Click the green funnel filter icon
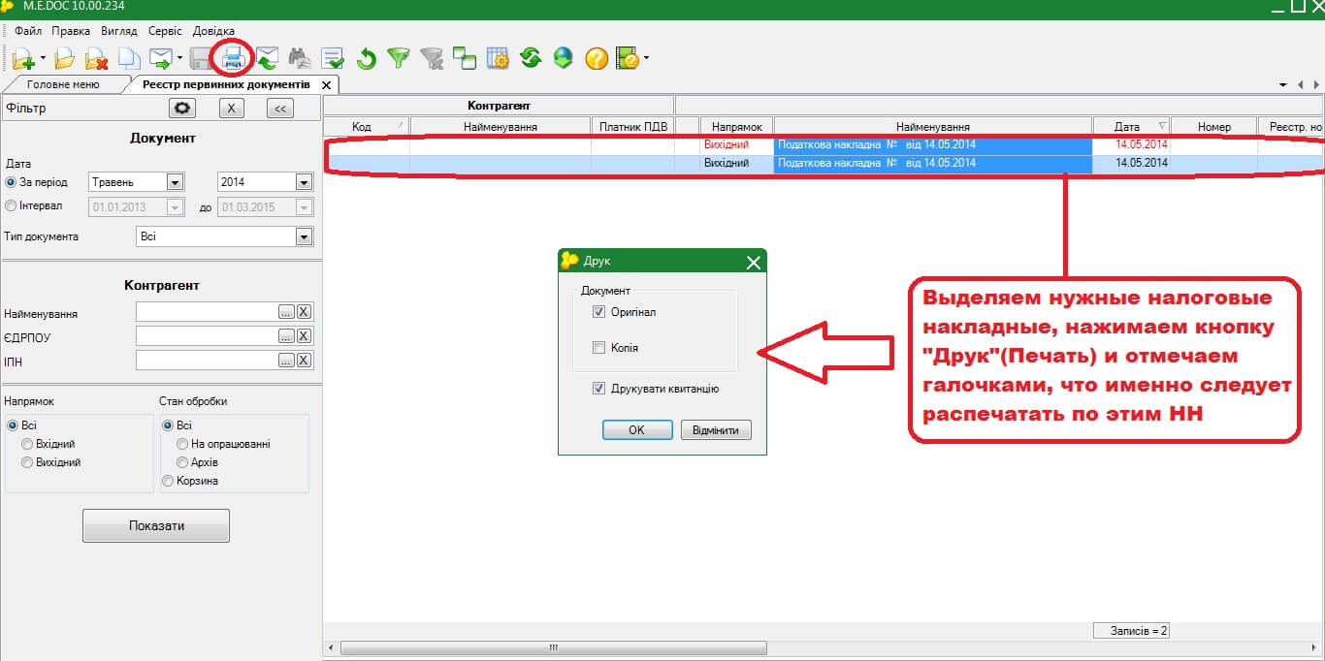The height and width of the screenshot is (661, 1325). tap(399, 59)
